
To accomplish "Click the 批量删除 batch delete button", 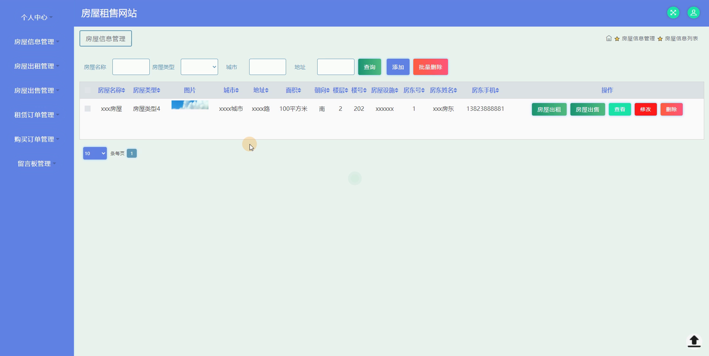I will (x=431, y=67).
